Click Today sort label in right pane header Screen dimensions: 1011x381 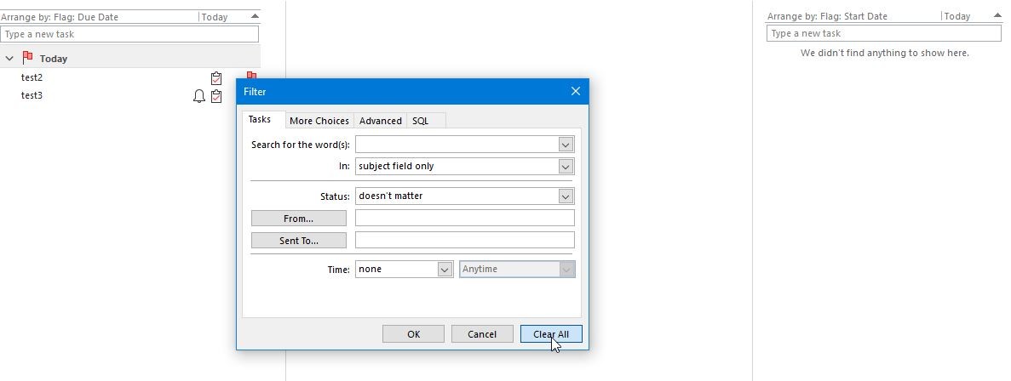957,17
